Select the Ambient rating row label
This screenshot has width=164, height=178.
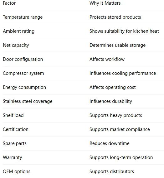18,31
